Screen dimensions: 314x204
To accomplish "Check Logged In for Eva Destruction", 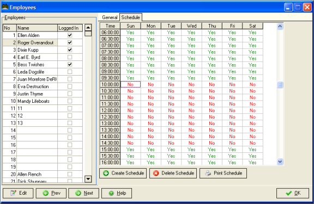I will pos(70,86).
